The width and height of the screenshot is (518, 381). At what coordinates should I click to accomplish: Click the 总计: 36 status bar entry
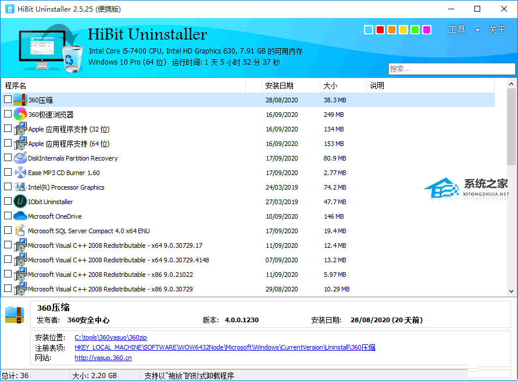(x=15, y=376)
